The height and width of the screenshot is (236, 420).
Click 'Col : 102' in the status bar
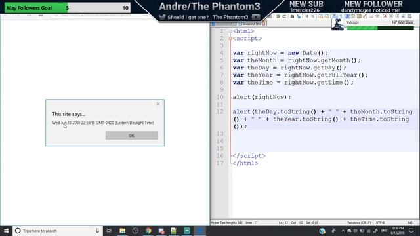297,222
